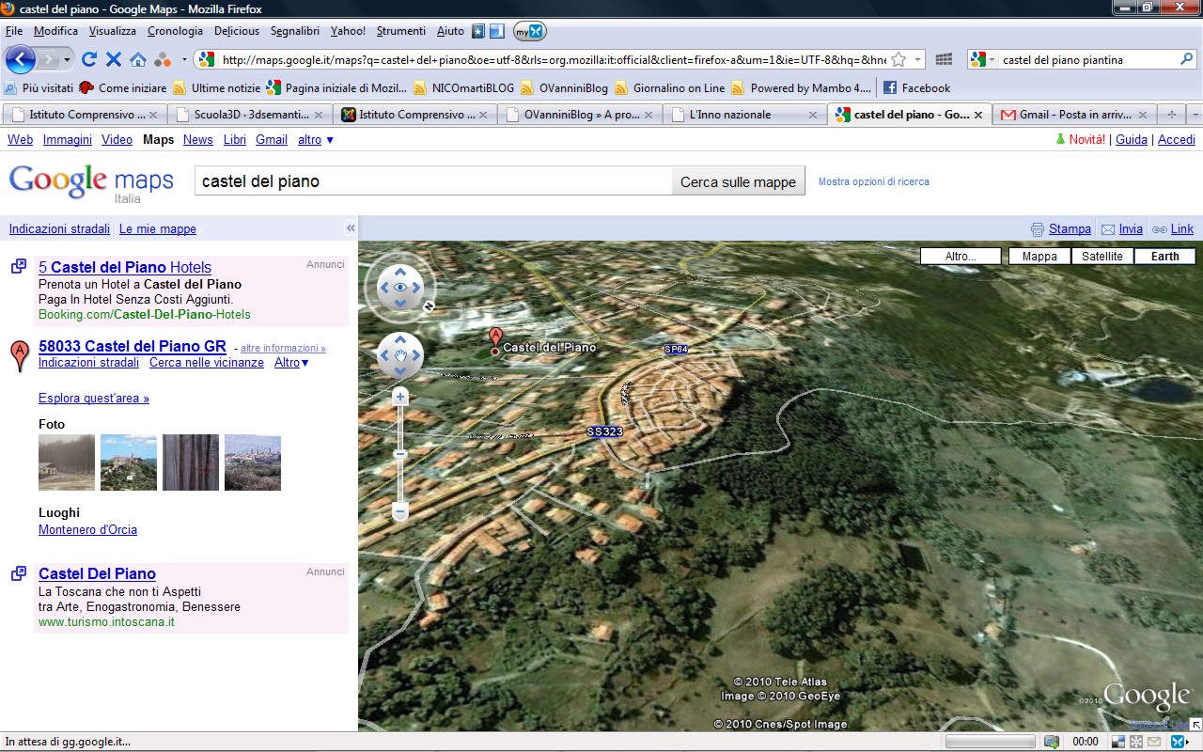Click the Mostra opzioni di ricerca link
Viewport: 1203px width, 752px height.
coord(874,181)
